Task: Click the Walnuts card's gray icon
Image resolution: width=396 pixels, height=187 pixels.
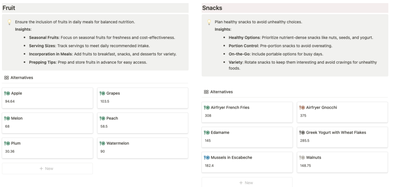Action: pos(302,158)
